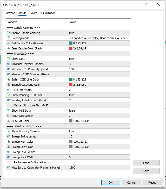
Task: Switch to the Inputs tab
Action: coord(22,13)
